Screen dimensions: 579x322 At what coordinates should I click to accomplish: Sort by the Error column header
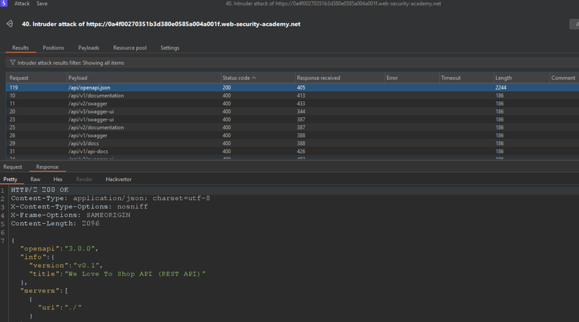pyautogui.click(x=412, y=78)
